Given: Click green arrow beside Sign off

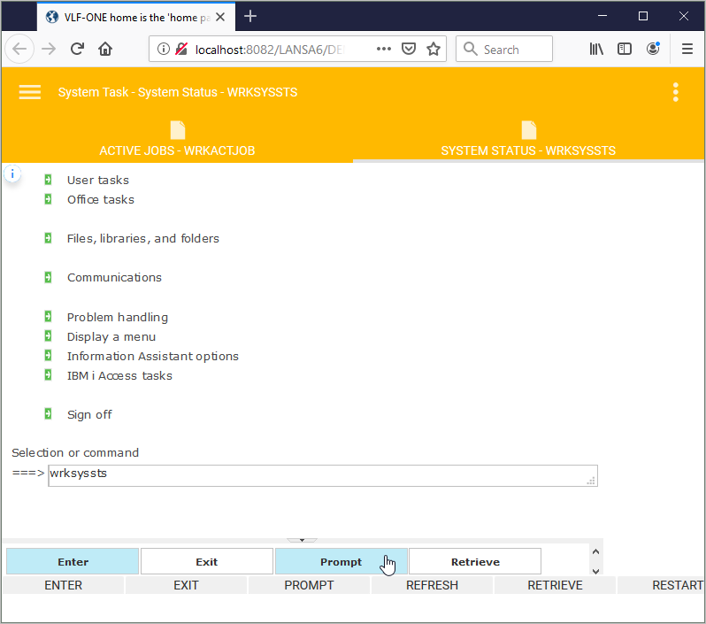Looking at the screenshot, I should pyautogui.click(x=49, y=414).
